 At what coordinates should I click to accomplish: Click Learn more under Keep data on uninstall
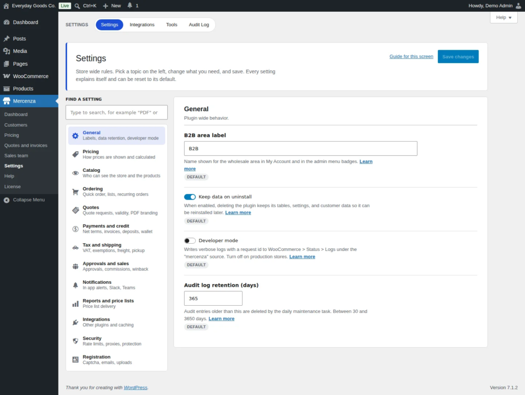238,213
